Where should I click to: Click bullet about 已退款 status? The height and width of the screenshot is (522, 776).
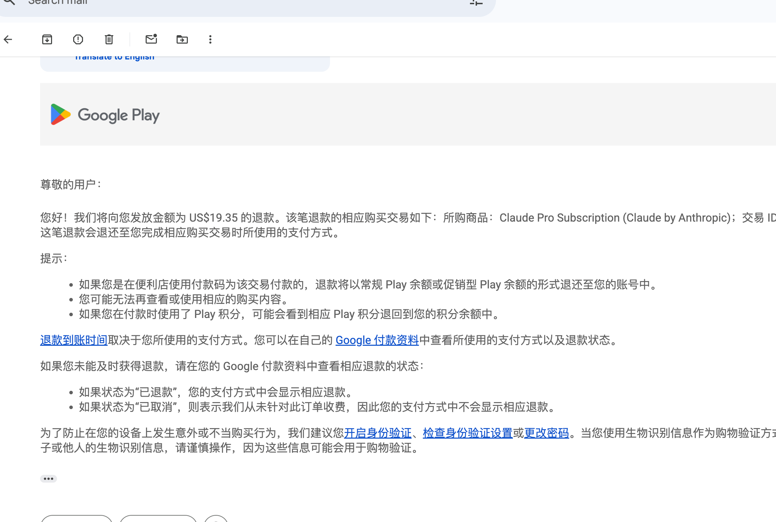pos(215,392)
